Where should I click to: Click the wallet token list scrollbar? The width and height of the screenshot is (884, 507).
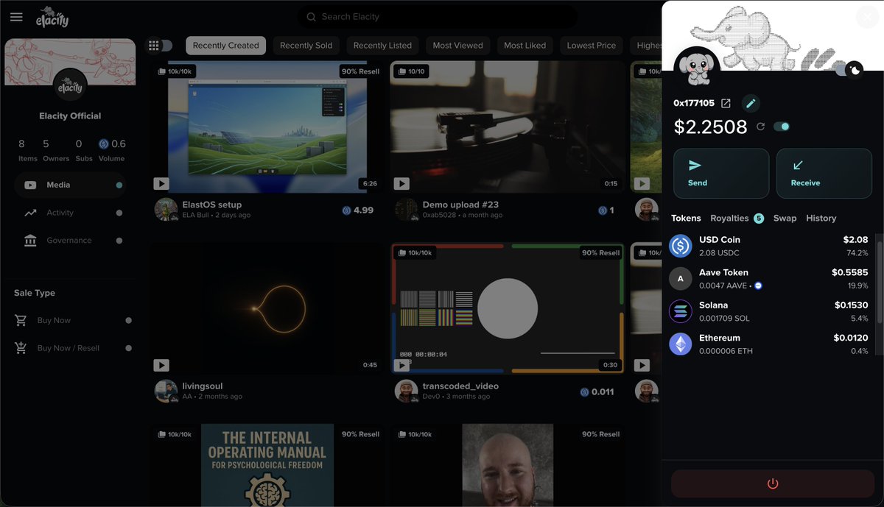click(x=878, y=281)
